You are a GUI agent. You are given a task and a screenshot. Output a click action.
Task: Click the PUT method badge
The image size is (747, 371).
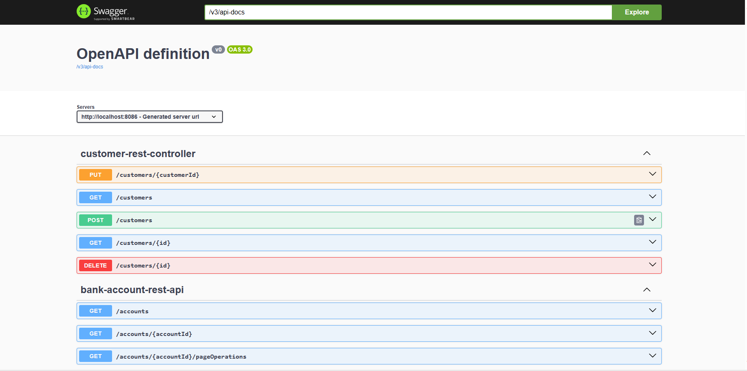click(x=96, y=175)
